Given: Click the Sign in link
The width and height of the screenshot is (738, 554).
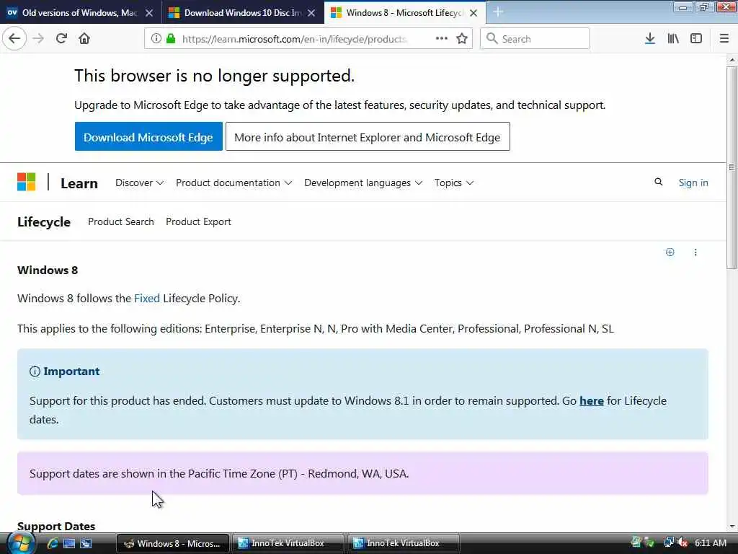Looking at the screenshot, I should tap(693, 183).
